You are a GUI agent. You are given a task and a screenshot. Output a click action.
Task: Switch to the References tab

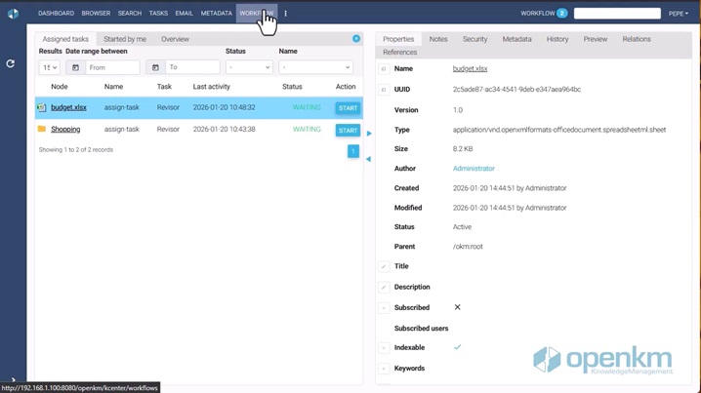399,53
